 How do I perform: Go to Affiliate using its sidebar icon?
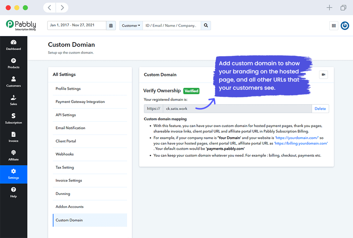pyautogui.click(x=13, y=155)
